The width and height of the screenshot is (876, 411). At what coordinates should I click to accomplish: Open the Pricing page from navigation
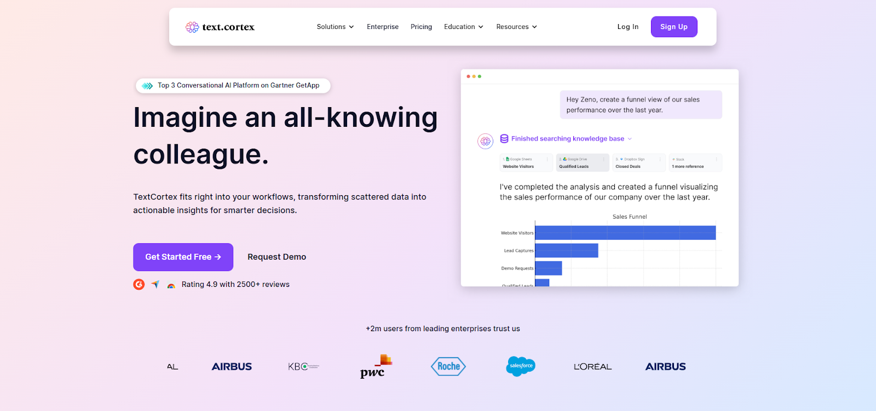pyautogui.click(x=421, y=27)
